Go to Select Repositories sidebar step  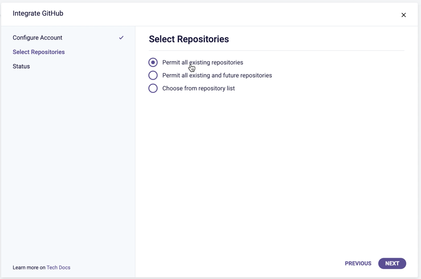coord(39,52)
